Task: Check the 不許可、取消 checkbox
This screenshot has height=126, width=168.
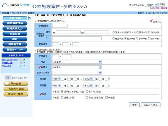Action: click(x=87, y=92)
